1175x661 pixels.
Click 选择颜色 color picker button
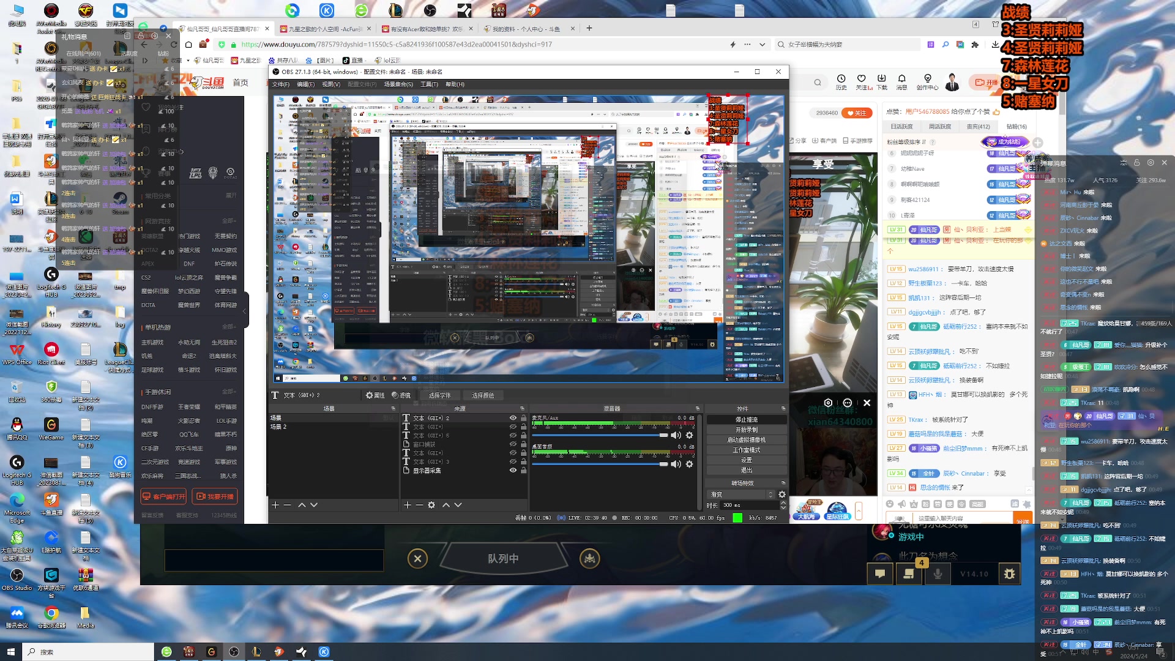(x=483, y=395)
